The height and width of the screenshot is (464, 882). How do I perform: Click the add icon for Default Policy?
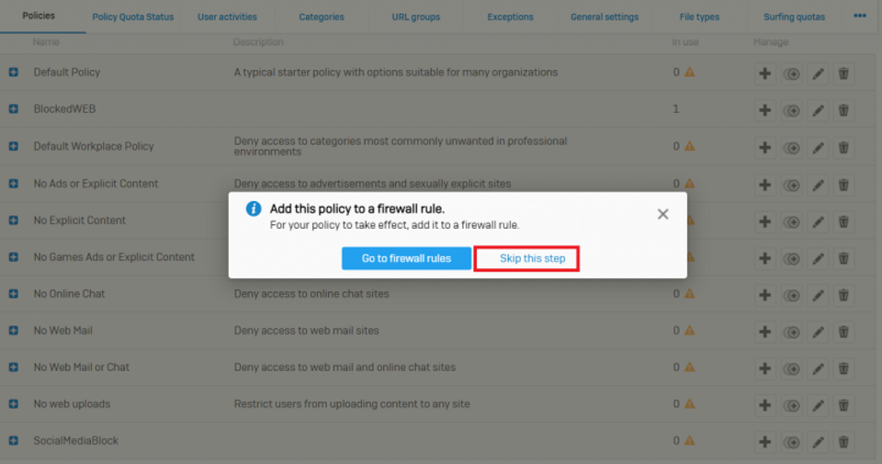[x=764, y=74]
